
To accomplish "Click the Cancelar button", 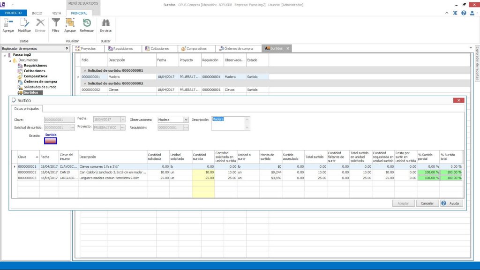I will [427, 203].
